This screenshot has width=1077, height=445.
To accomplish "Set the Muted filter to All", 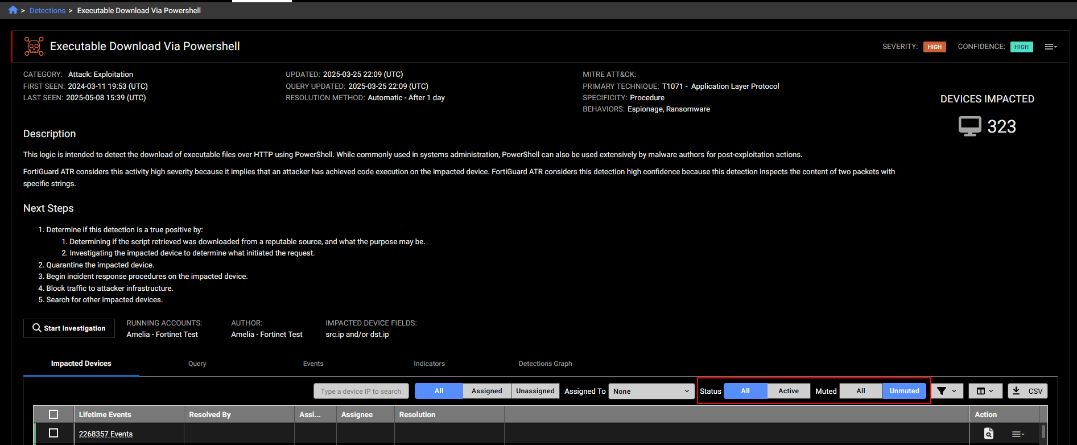I will click(861, 391).
